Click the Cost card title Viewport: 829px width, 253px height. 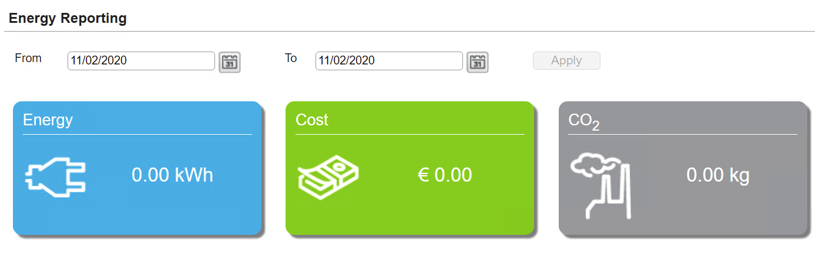[312, 120]
